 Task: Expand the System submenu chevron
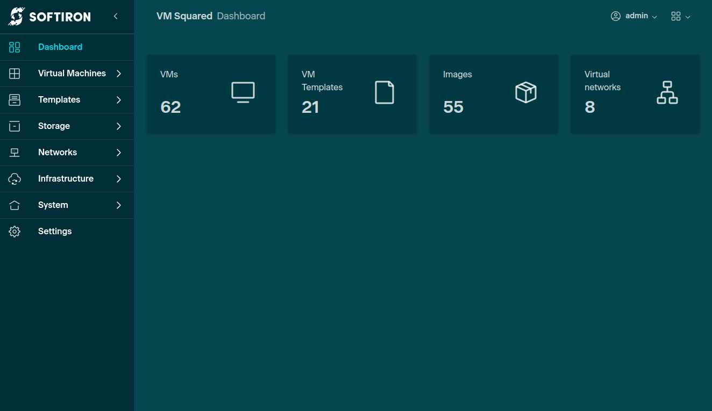[119, 205]
